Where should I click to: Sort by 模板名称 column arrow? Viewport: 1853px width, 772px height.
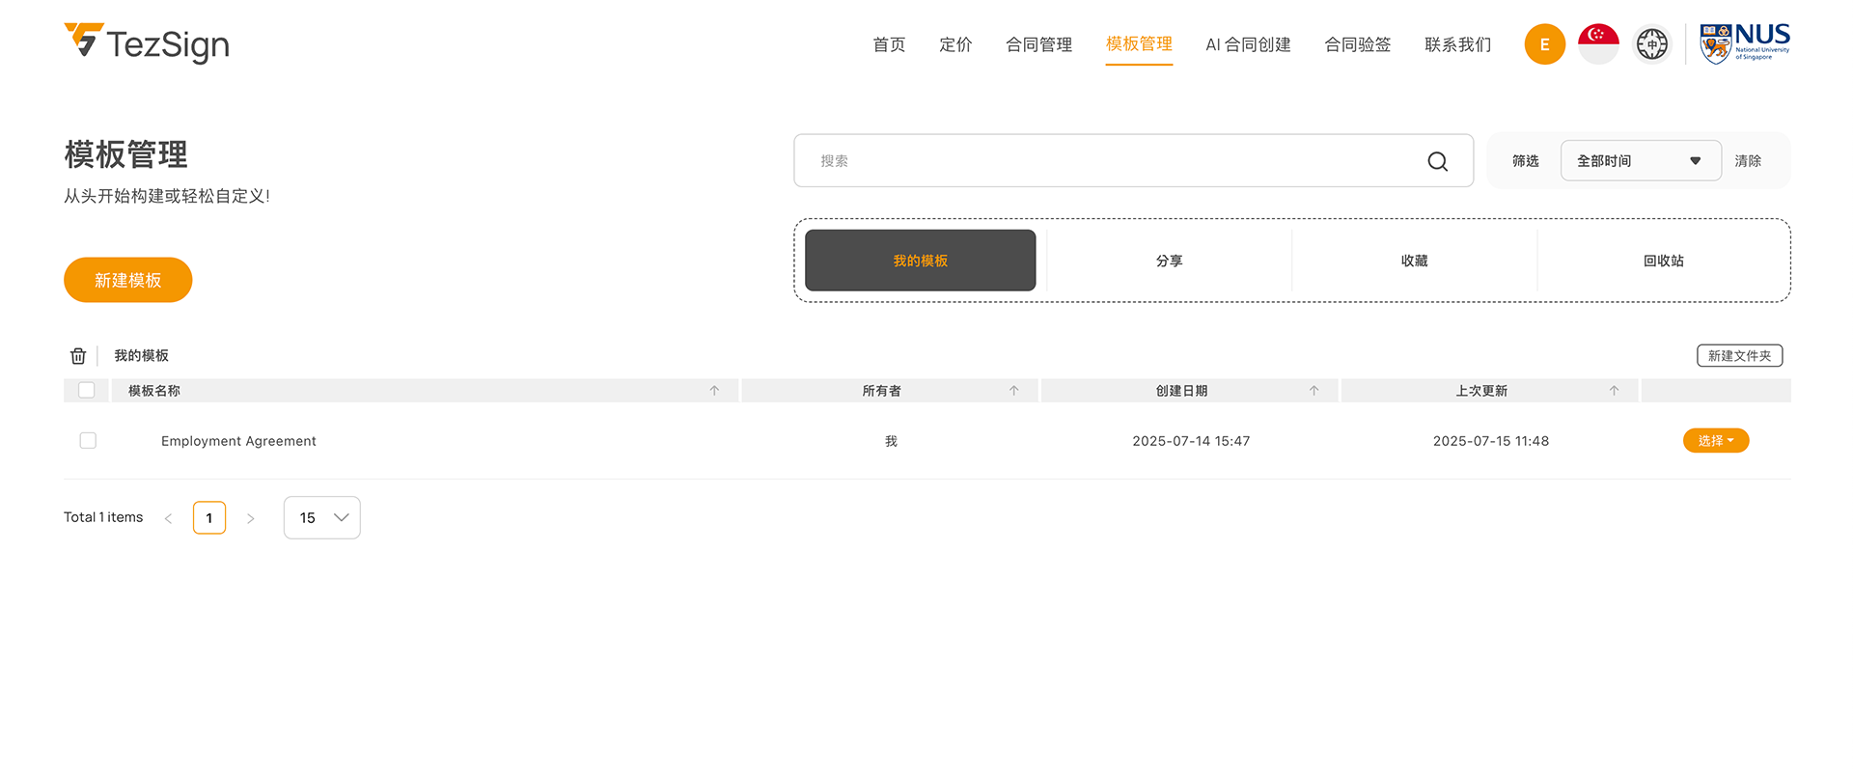(714, 391)
